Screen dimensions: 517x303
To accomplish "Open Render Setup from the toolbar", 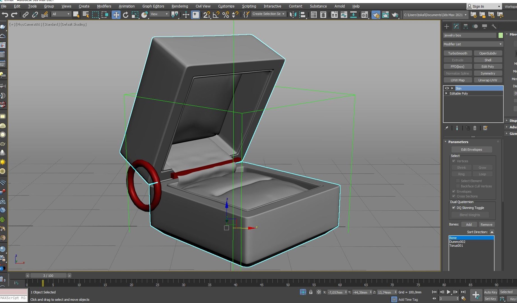I will click(x=376, y=15).
